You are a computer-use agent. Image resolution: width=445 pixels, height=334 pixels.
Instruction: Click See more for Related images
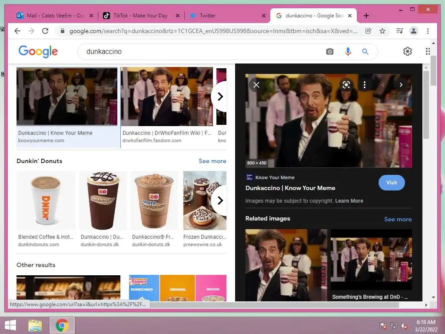click(398, 219)
